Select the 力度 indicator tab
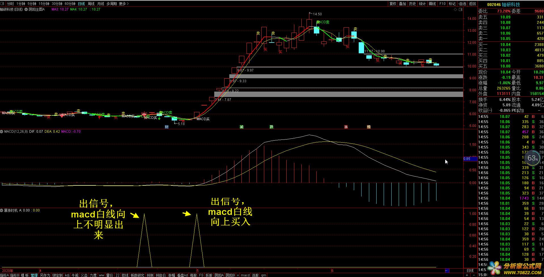The height and width of the screenshot is (277, 544). pyautogui.click(x=93, y=275)
